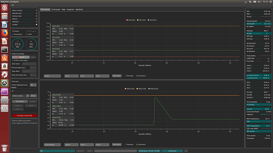This screenshot has height=153, width=273.
Task: Launch RViz from the dock
Action: (4, 108)
